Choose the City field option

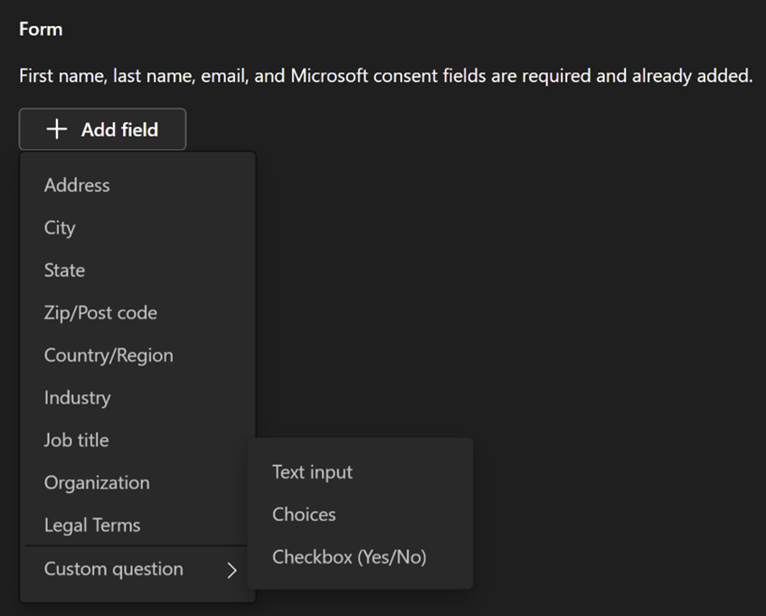[x=60, y=228]
